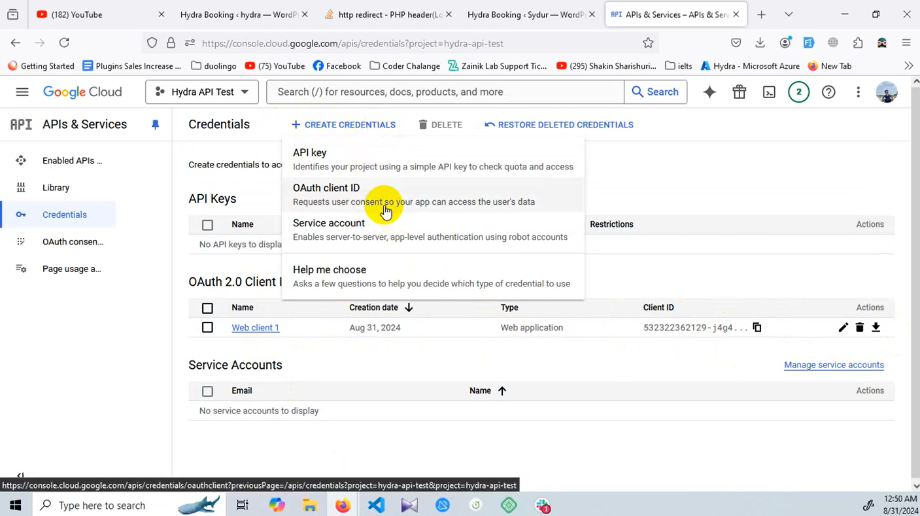Close the YouTube browser tab
Image resolution: width=920 pixels, height=516 pixels.
[x=162, y=14]
